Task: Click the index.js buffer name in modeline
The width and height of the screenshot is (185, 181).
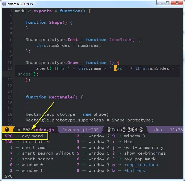Action: pos(44,130)
